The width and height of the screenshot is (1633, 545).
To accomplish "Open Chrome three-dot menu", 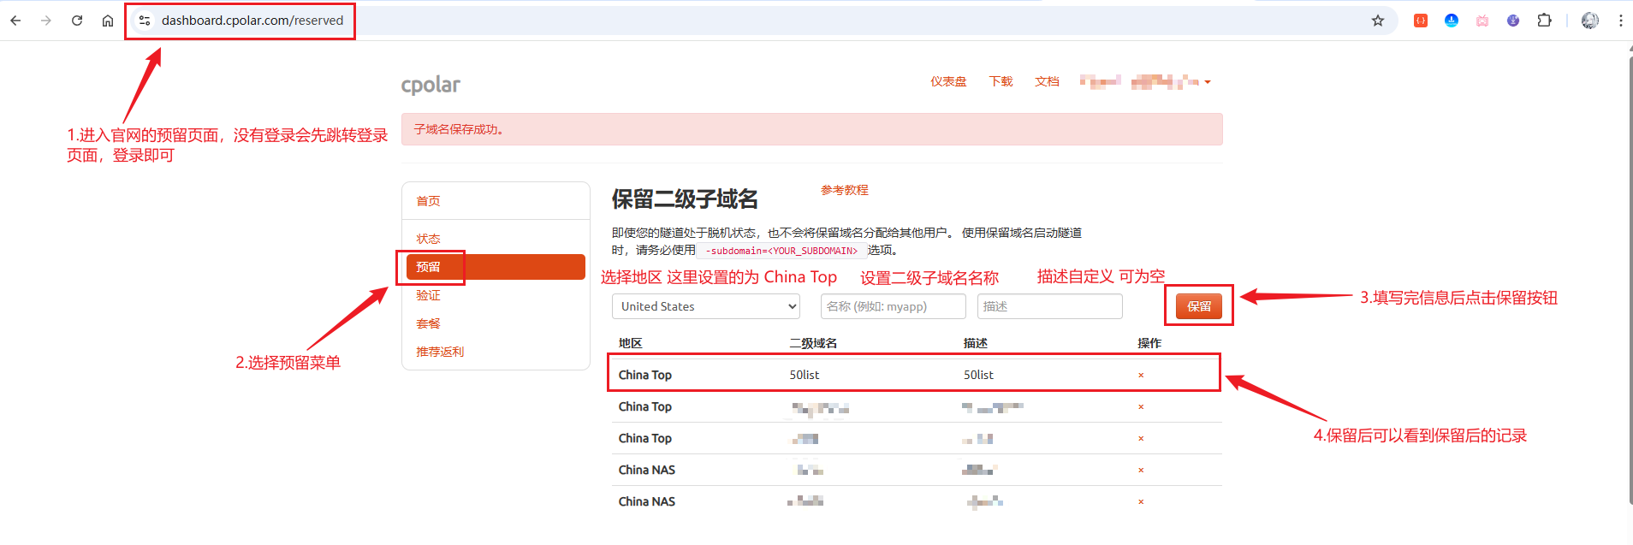I will pyautogui.click(x=1620, y=21).
